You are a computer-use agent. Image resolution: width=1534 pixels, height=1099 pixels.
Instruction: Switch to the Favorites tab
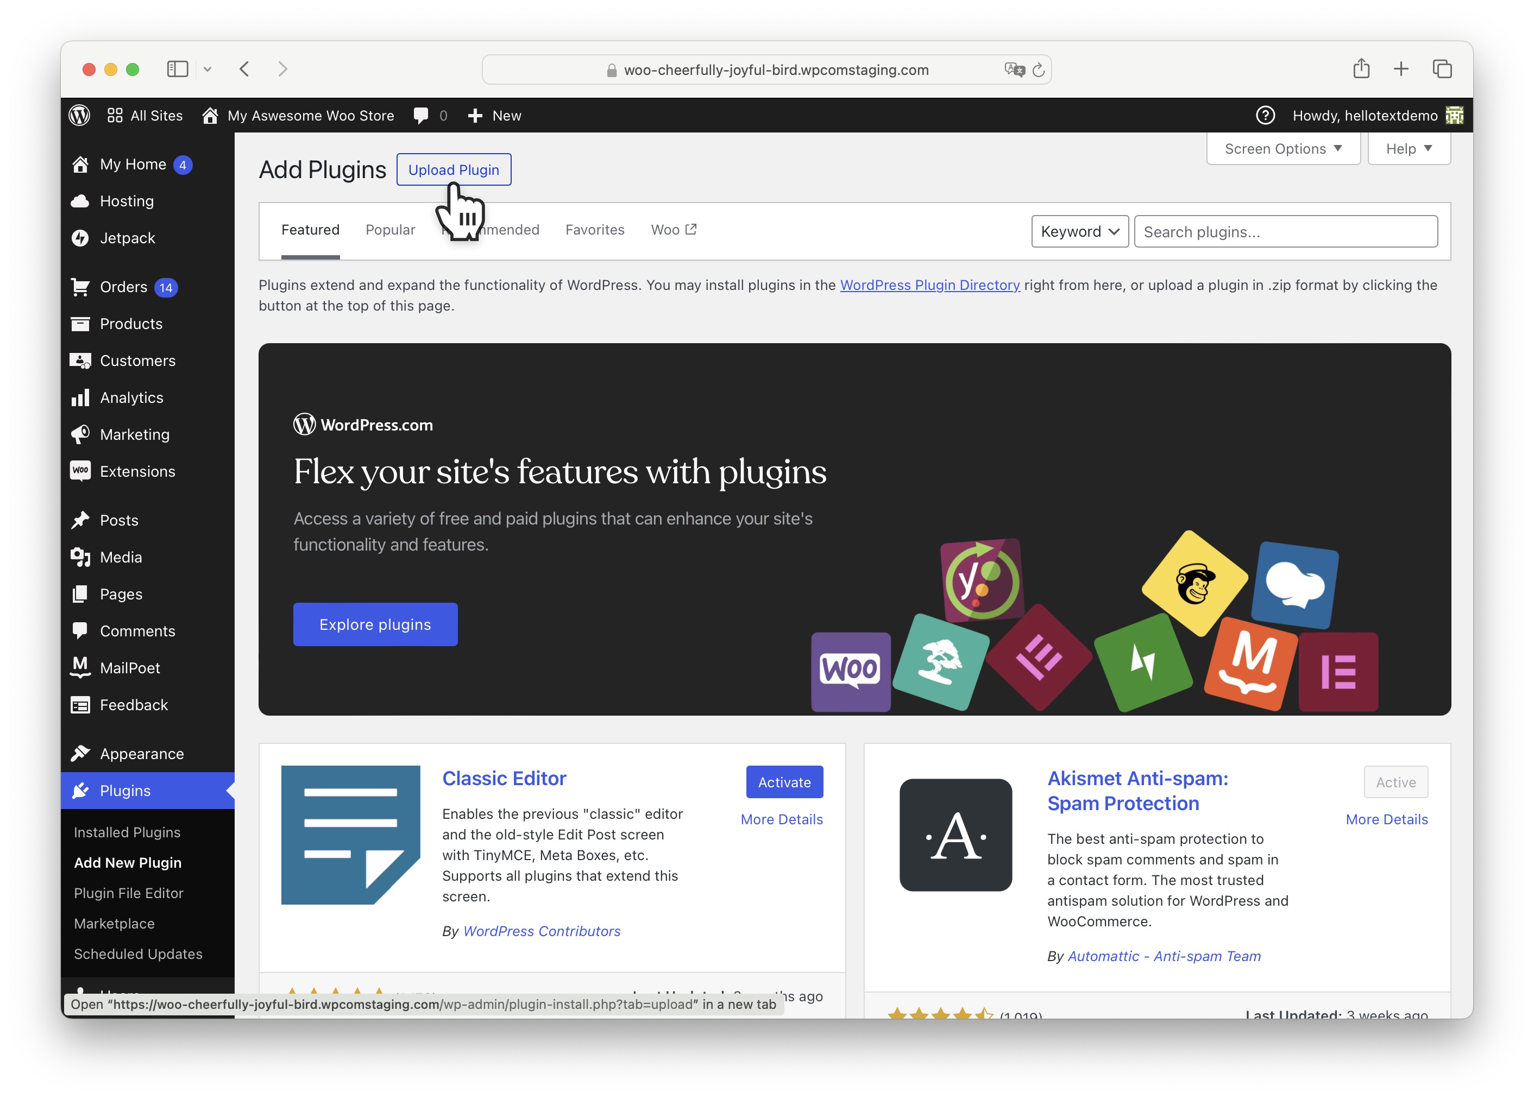[594, 230]
